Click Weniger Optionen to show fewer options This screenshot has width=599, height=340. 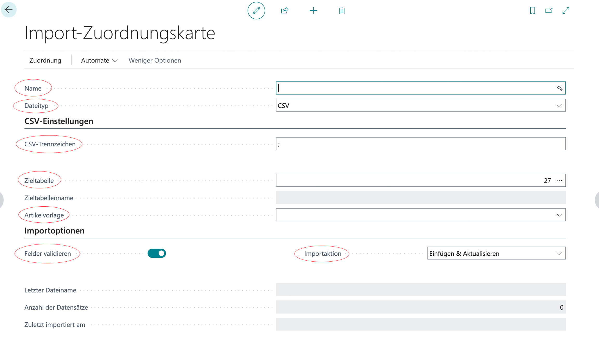(155, 60)
